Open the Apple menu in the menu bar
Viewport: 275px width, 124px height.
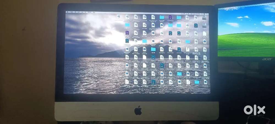67,12
